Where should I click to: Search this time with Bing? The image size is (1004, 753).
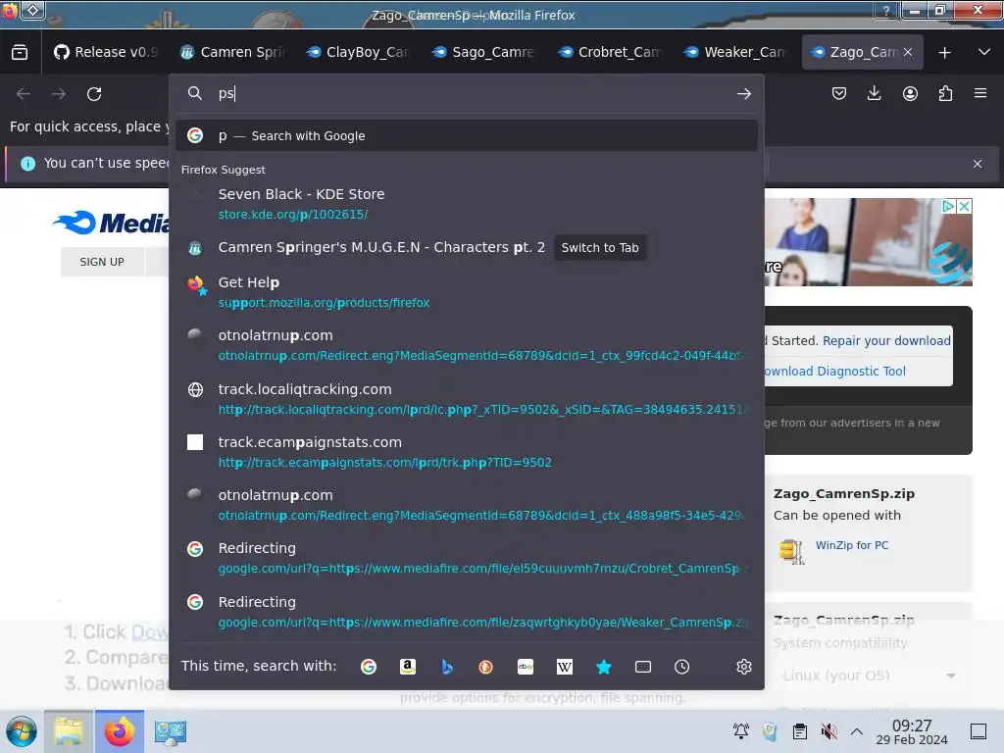coord(447,667)
